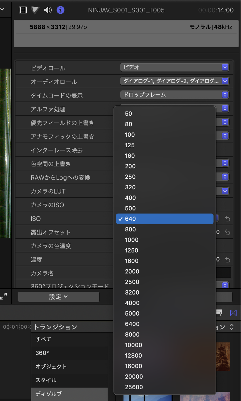Screen dimensions: 241x401
Task: Open the オーディオロール dropdown
Action: pos(174,81)
